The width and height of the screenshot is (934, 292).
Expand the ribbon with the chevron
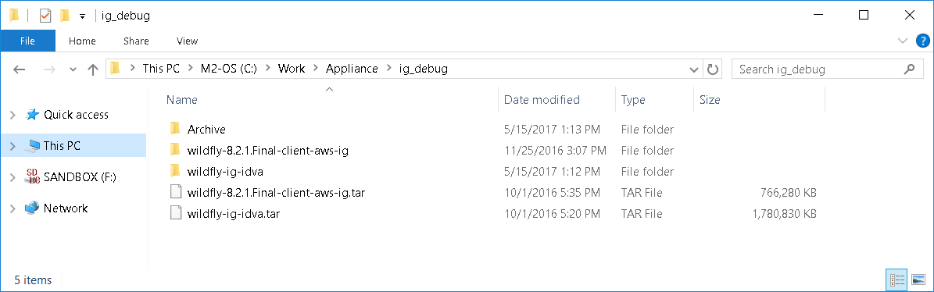pyautogui.click(x=903, y=41)
